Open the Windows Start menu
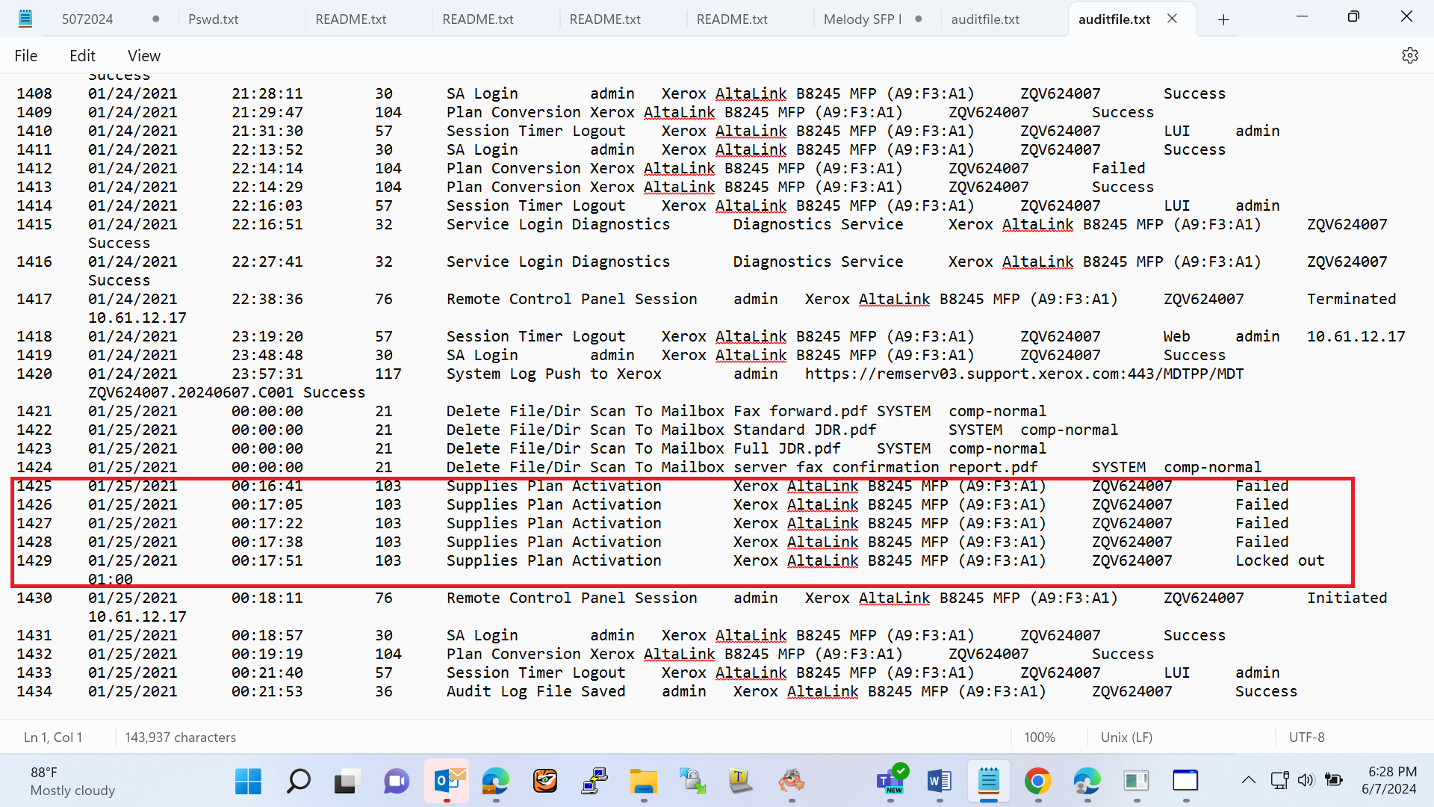Screen dimensions: 1434x807 coord(248,782)
